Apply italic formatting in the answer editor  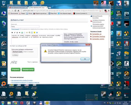tap(15, 32)
